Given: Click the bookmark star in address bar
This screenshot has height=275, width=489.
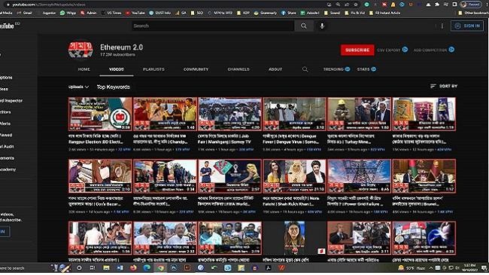Looking at the screenshot, I should [x=356, y=5].
